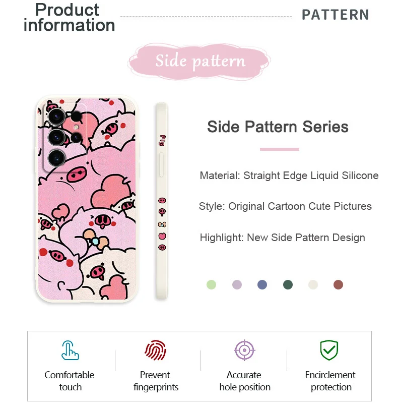Viewport: 398px width, 409px height.
Task: Click the pig phone case back image
Action: click(87, 199)
